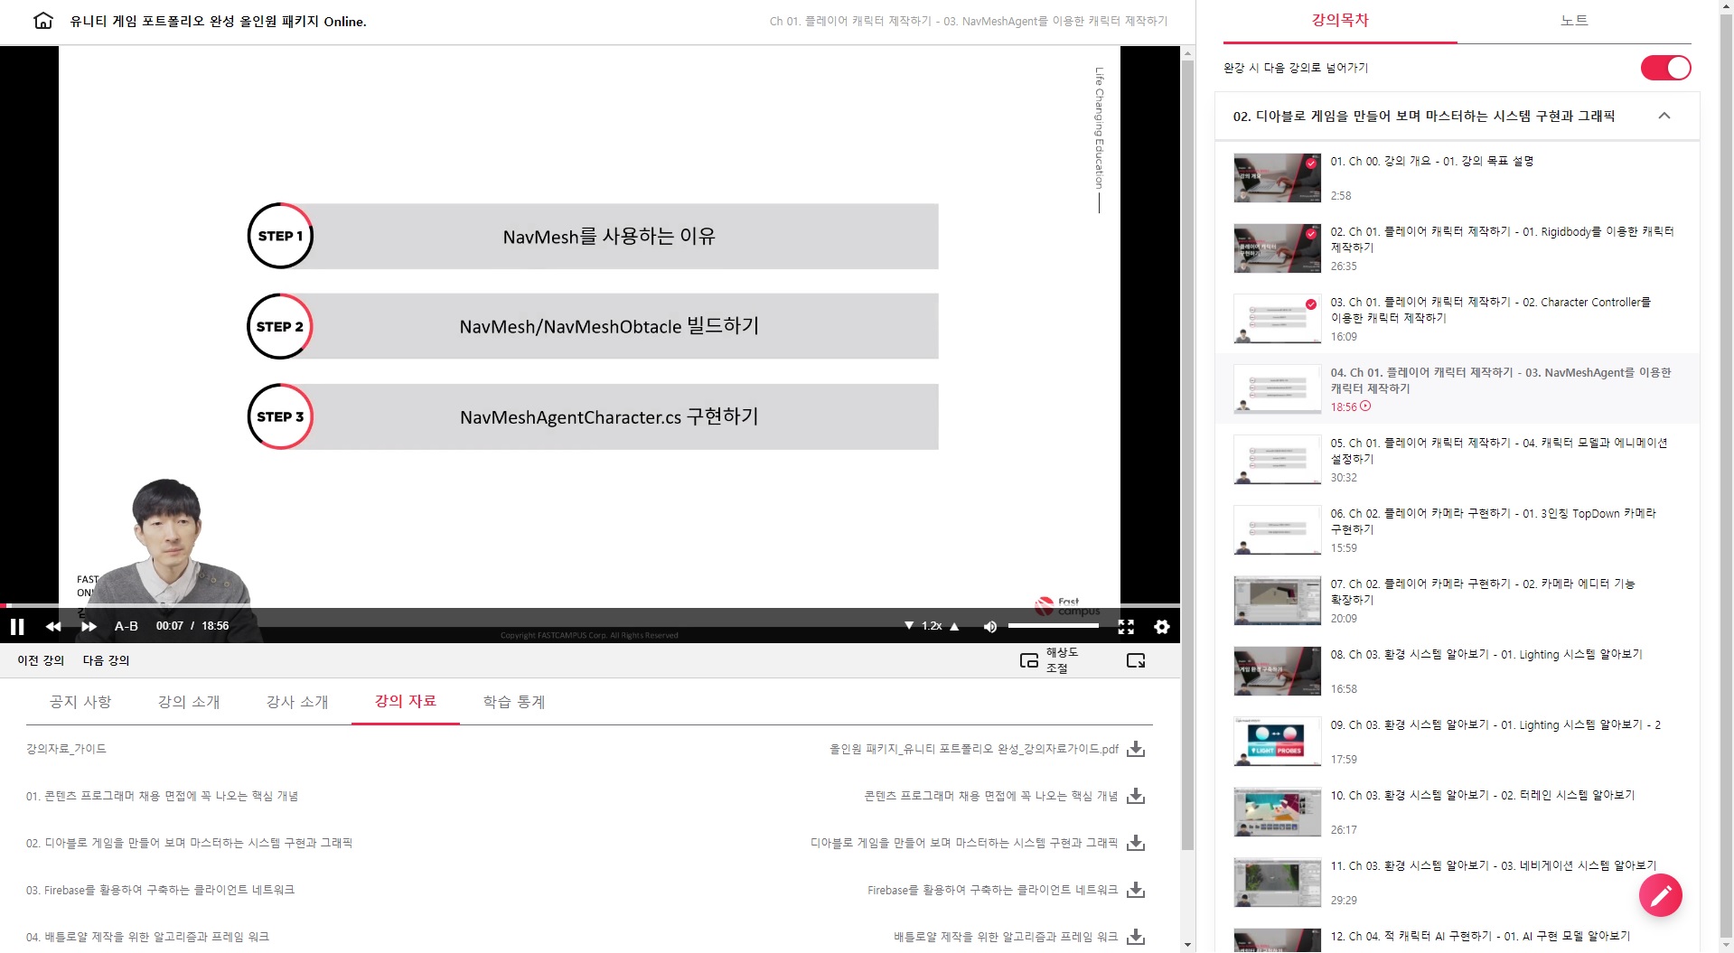
Task: Switch to the 강의 소개 tab
Action: (189, 702)
